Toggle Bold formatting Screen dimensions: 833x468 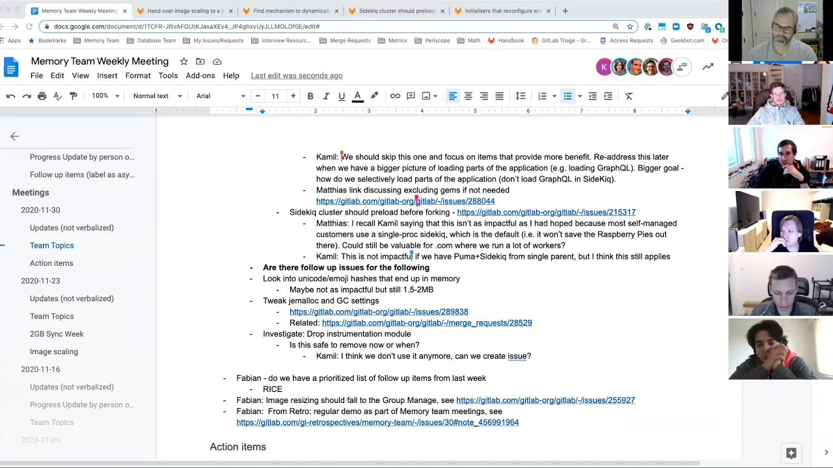pos(310,96)
